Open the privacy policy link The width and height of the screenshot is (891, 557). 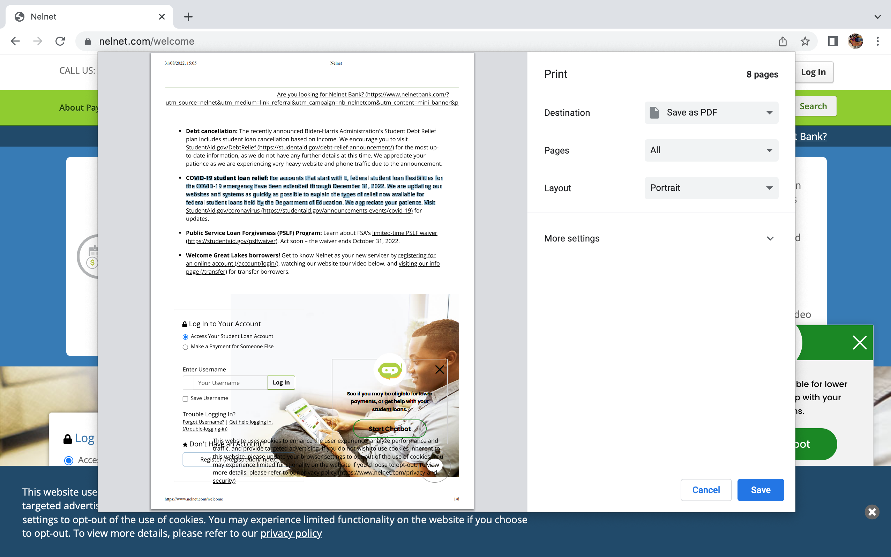point(291,533)
